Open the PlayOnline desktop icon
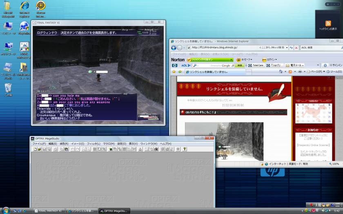343x214 pixels. click(24, 28)
